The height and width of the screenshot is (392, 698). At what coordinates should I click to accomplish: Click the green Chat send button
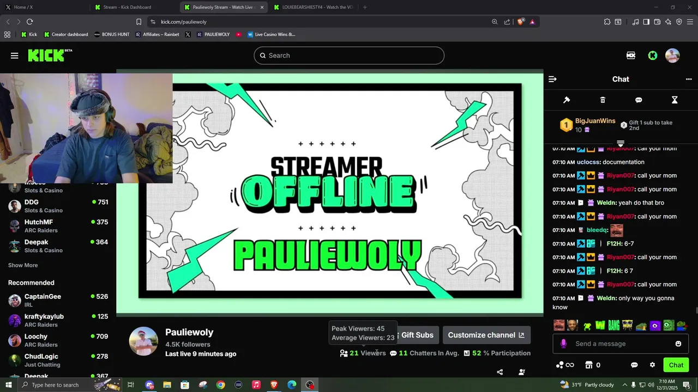pos(676,365)
